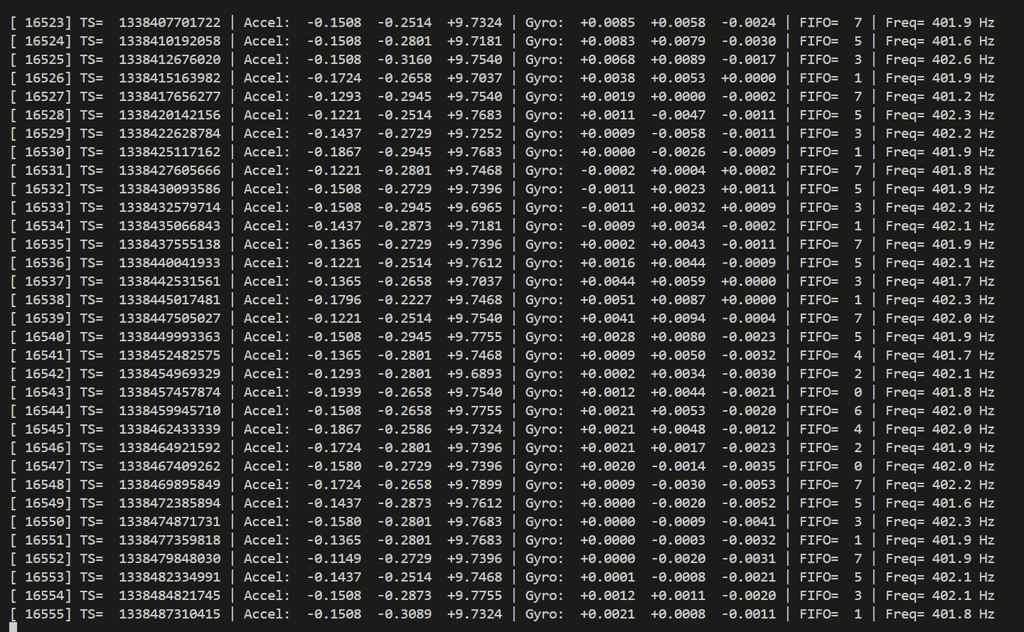The height and width of the screenshot is (632, 1024).
Task: Select accel value -0.2227
Action: coord(405,299)
